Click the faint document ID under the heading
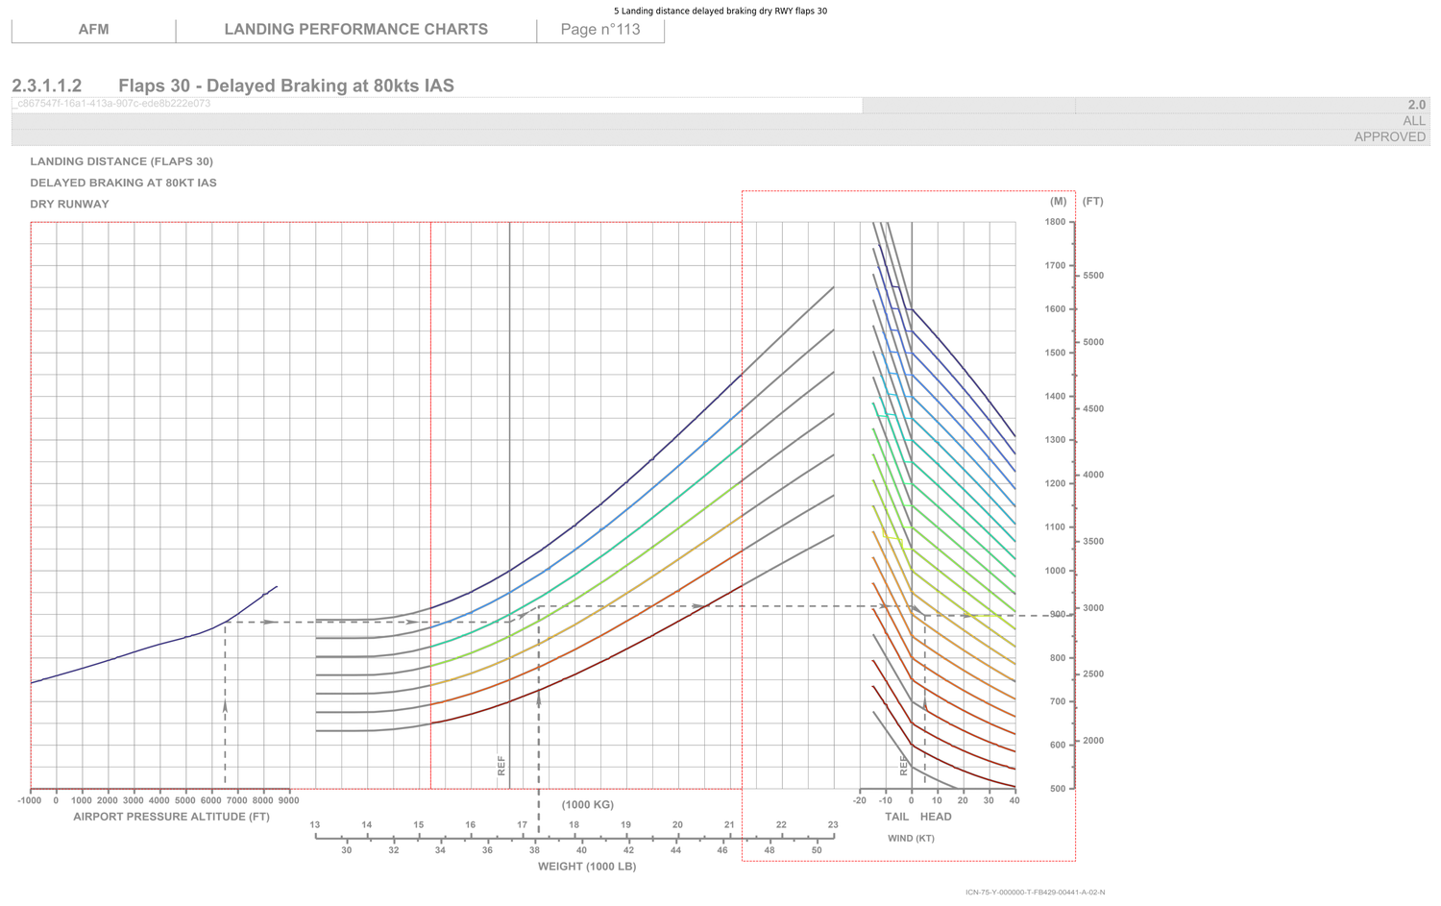The image size is (1441, 906). tap(111, 104)
